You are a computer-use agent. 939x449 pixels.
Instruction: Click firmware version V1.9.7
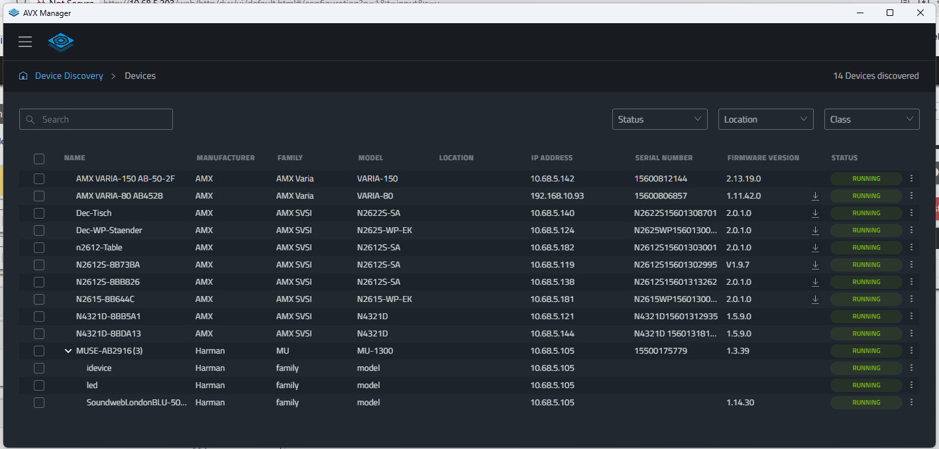point(739,265)
